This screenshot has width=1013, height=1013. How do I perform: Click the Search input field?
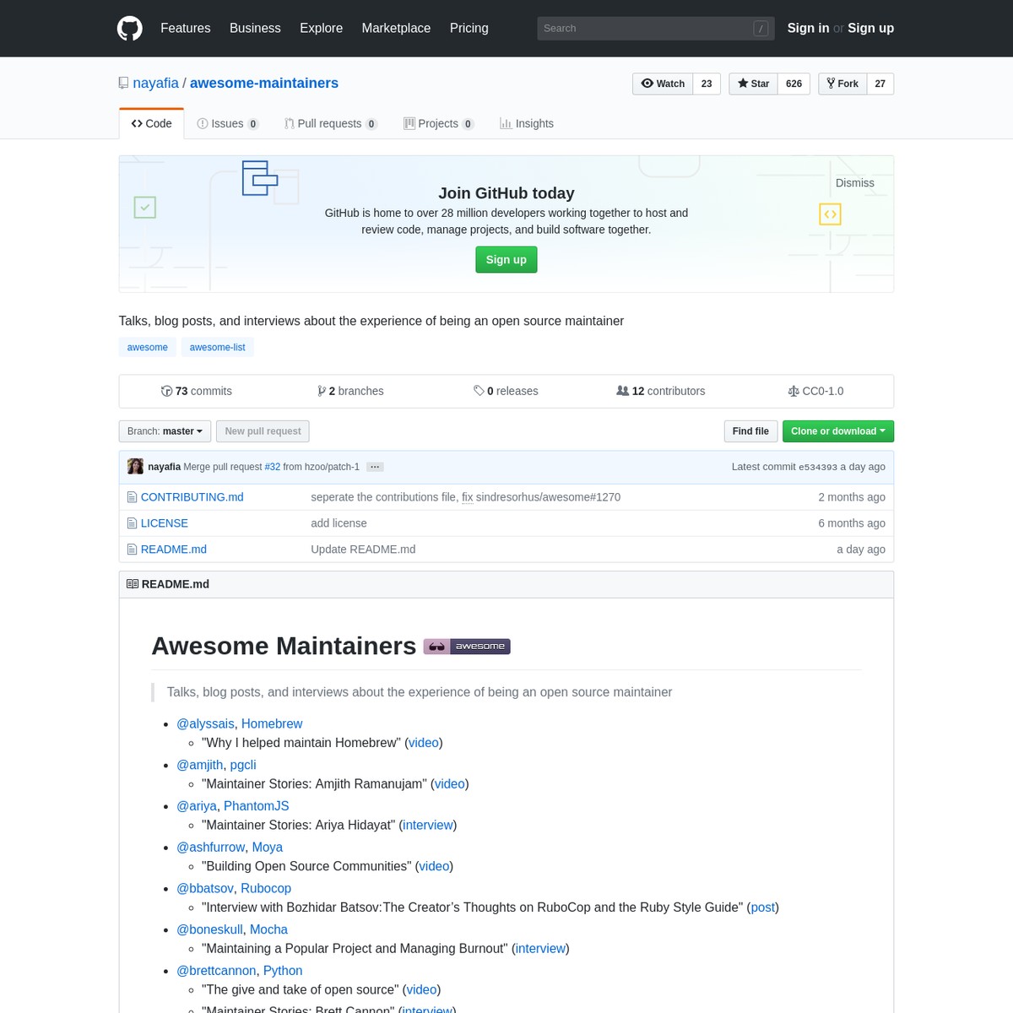[x=655, y=28]
